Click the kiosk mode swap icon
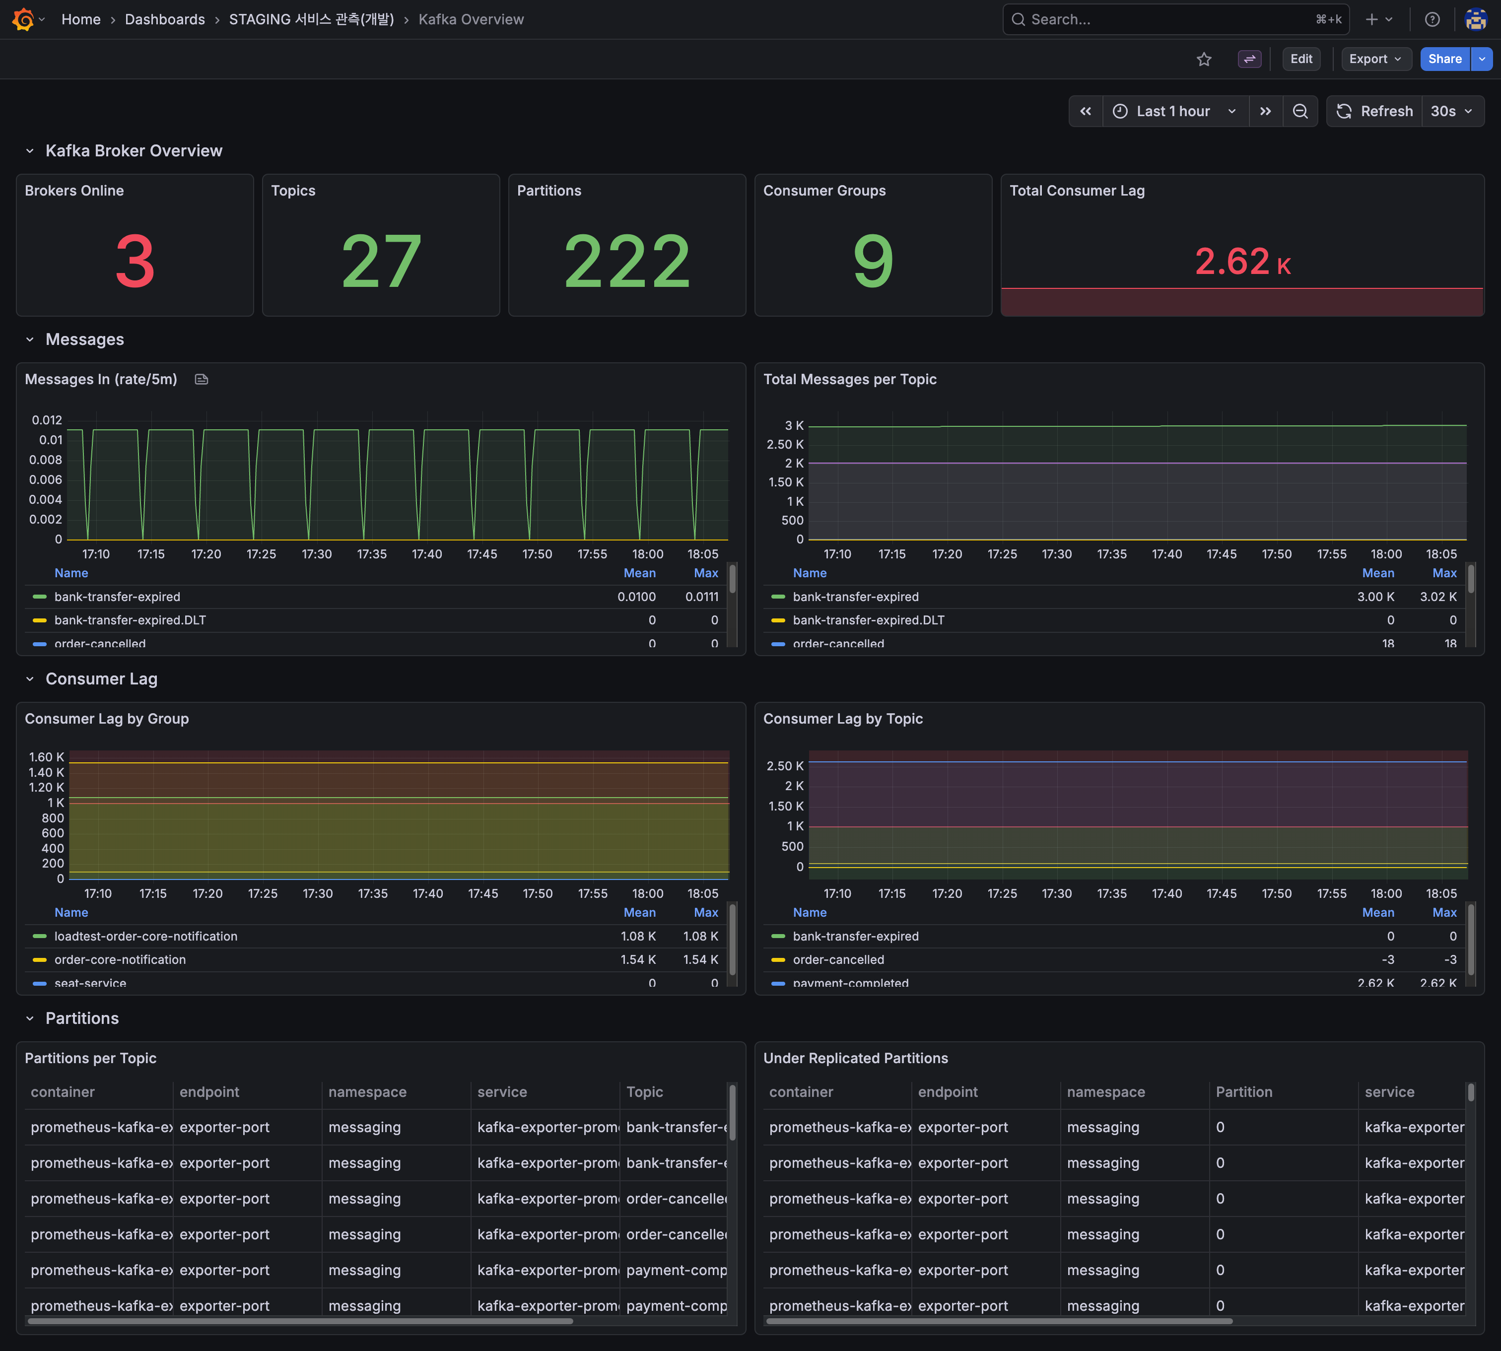The height and width of the screenshot is (1351, 1501). point(1249,60)
